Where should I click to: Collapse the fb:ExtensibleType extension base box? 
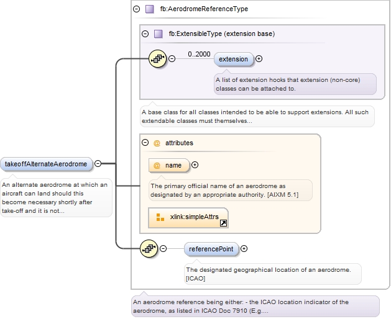[145, 34]
